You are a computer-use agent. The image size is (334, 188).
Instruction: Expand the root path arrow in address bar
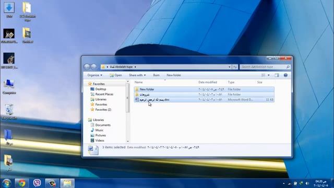(108, 67)
